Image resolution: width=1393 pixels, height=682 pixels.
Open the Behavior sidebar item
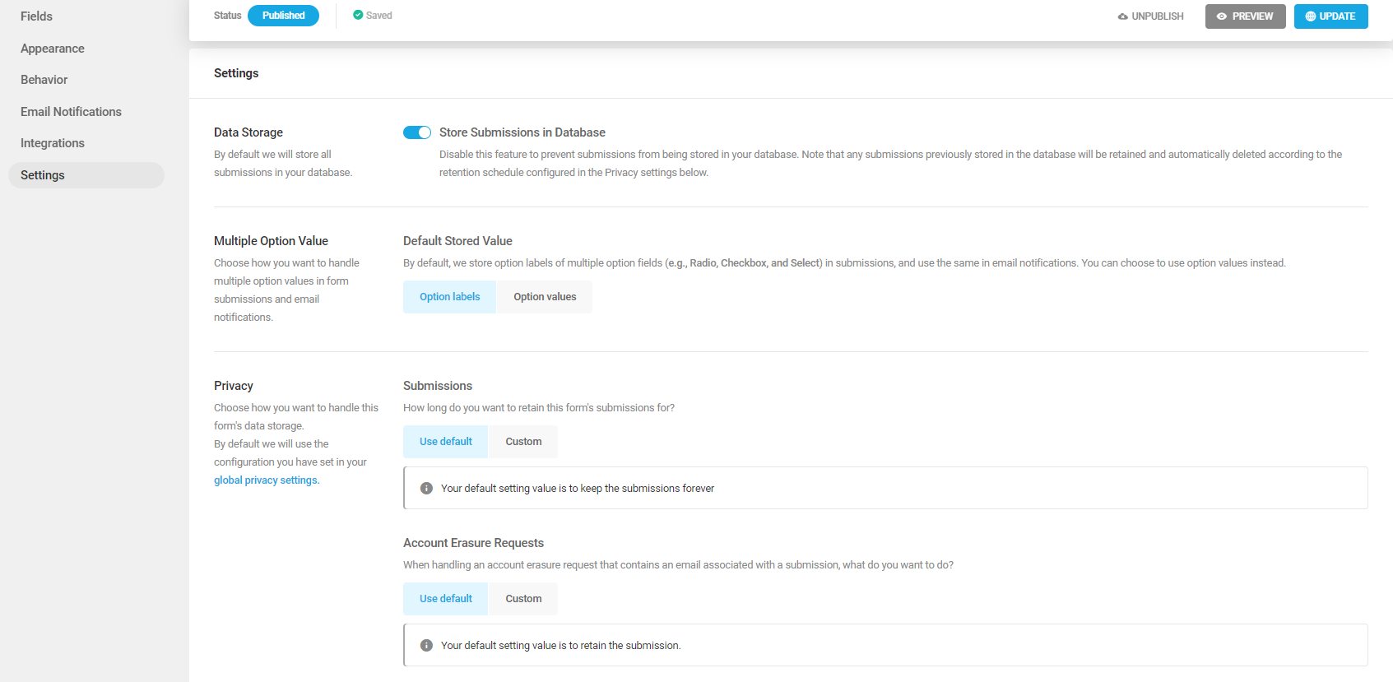pyautogui.click(x=44, y=80)
